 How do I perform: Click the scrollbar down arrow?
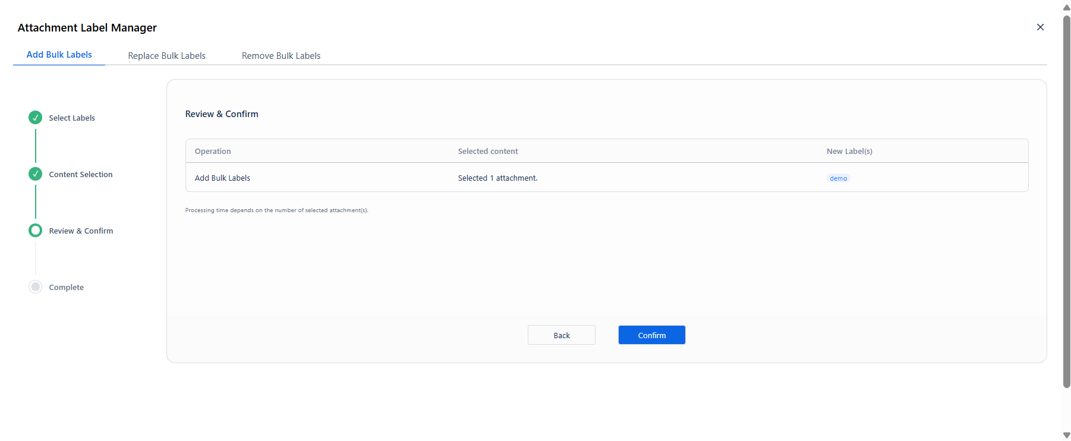click(x=1066, y=435)
